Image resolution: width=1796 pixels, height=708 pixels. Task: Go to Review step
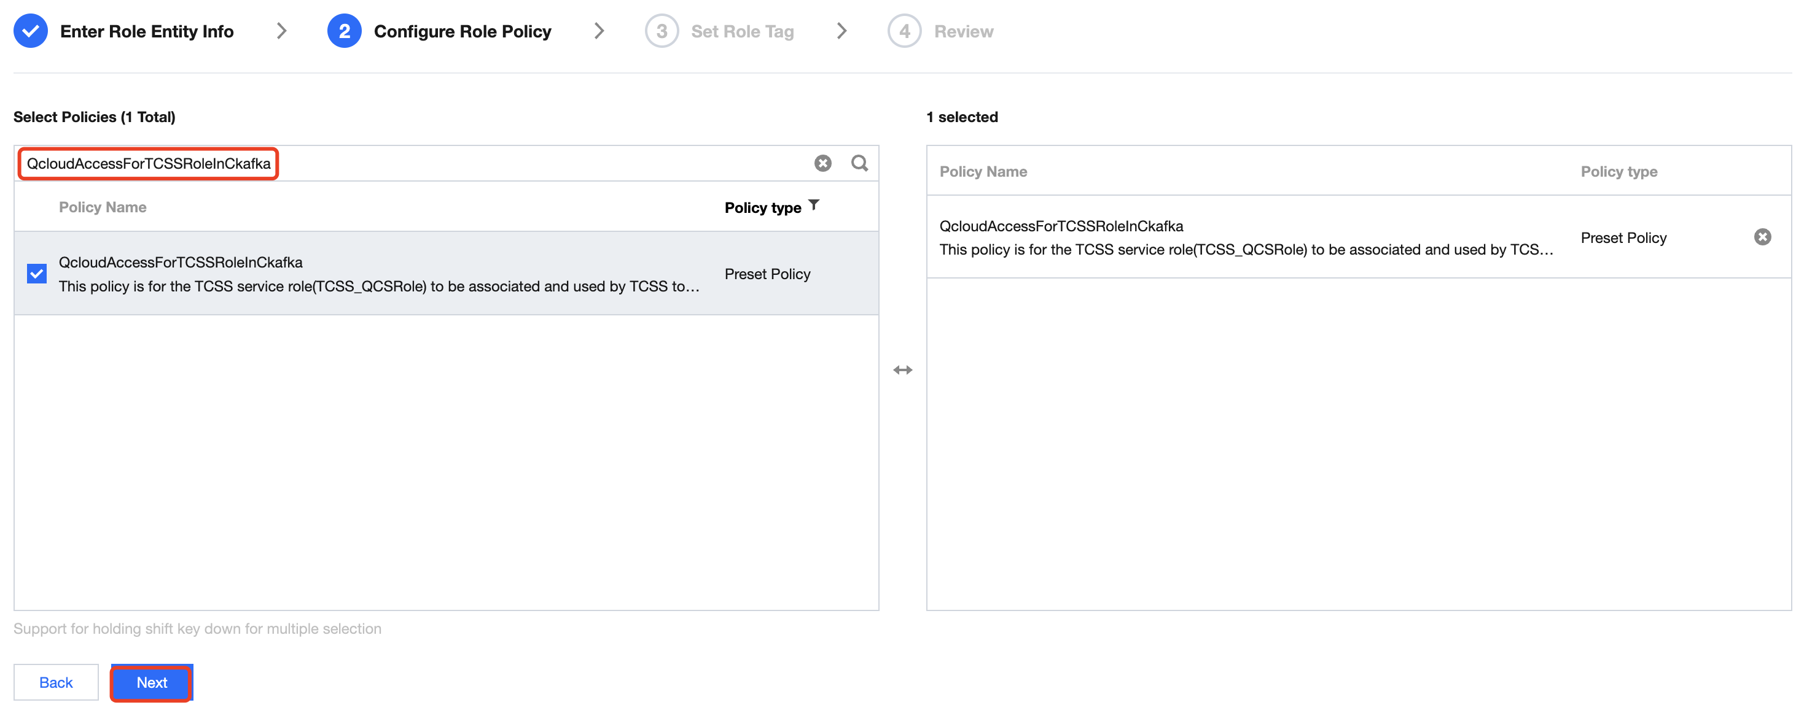pos(963,31)
